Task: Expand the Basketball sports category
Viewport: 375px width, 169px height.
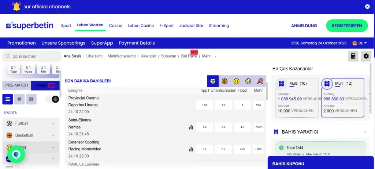Action: 53,135
